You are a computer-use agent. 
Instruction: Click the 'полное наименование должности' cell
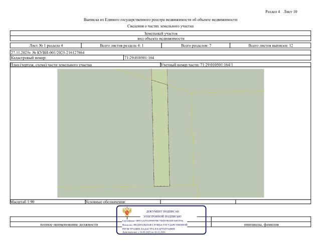tap(69, 224)
